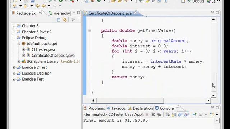Switch to the Hierarchy tab

coord(59,13)
